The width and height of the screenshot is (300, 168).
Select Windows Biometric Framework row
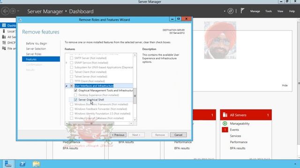(x=101, y=105)
